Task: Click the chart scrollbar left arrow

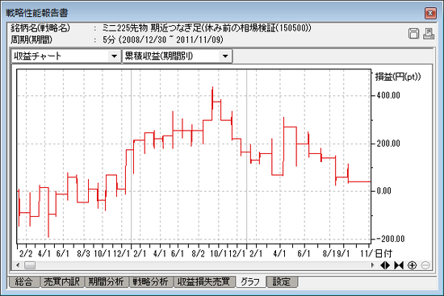Action: click(x=18, y=265)
